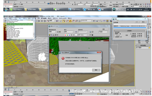The image size is (152, 96).
Task: Toggle the monochrome display button
Action: point(73,35)
